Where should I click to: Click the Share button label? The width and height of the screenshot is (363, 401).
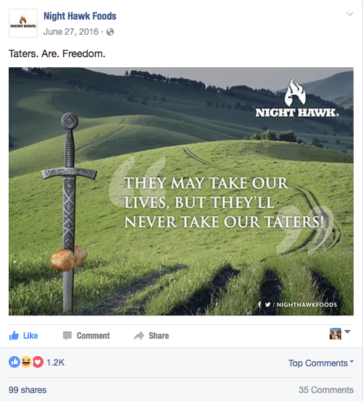tap(159, 336)
